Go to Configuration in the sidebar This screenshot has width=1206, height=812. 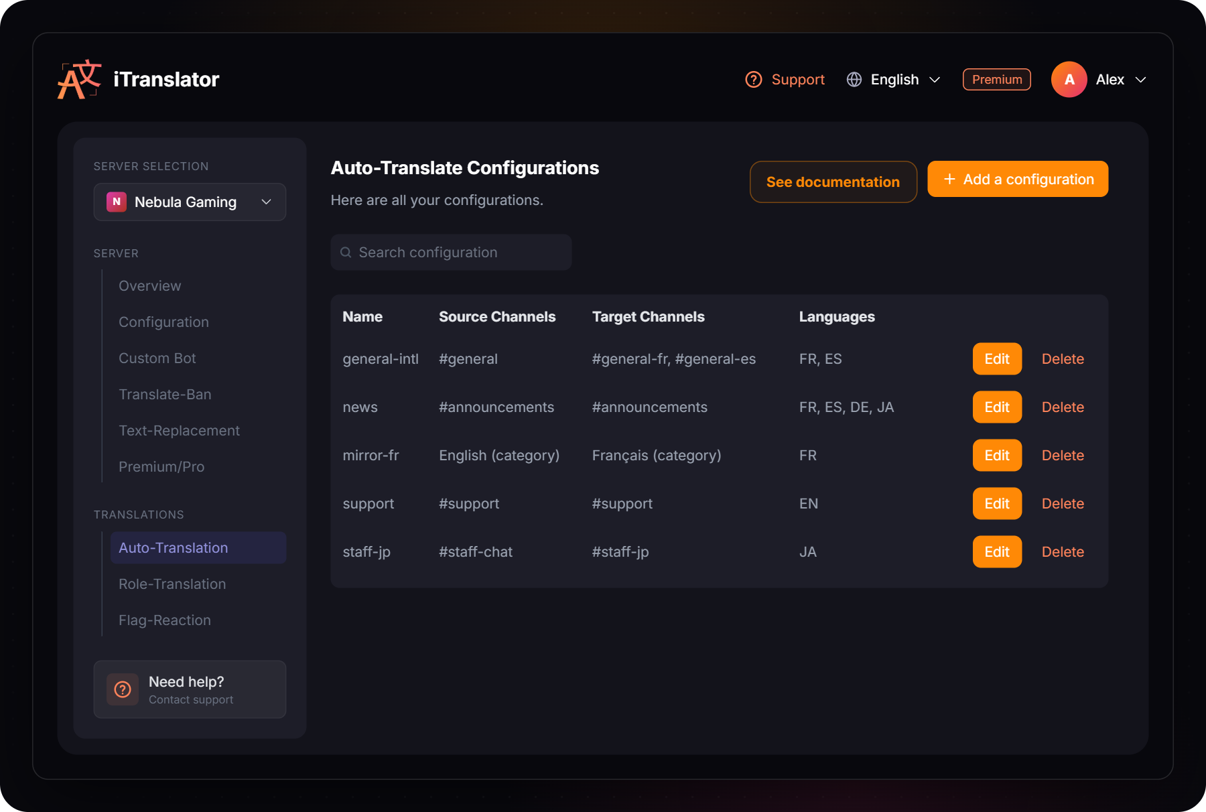coord(163,322)
